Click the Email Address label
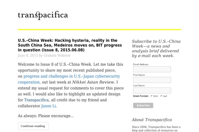 pyautogui.click(x=141, y=64)
